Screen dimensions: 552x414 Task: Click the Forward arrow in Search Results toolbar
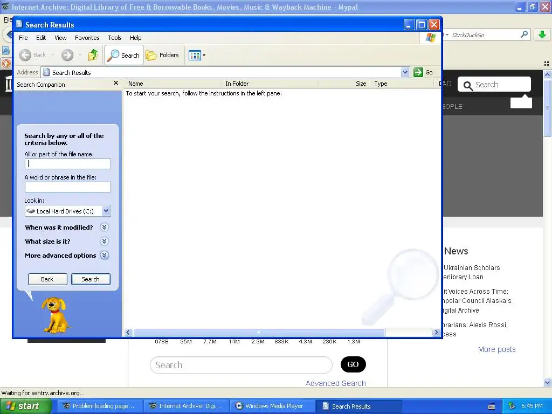[x=67, y=55]
